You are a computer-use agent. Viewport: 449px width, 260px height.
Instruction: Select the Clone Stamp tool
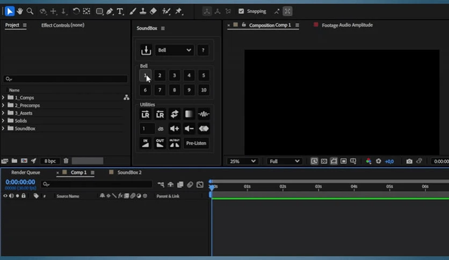[x=143, y=11]
